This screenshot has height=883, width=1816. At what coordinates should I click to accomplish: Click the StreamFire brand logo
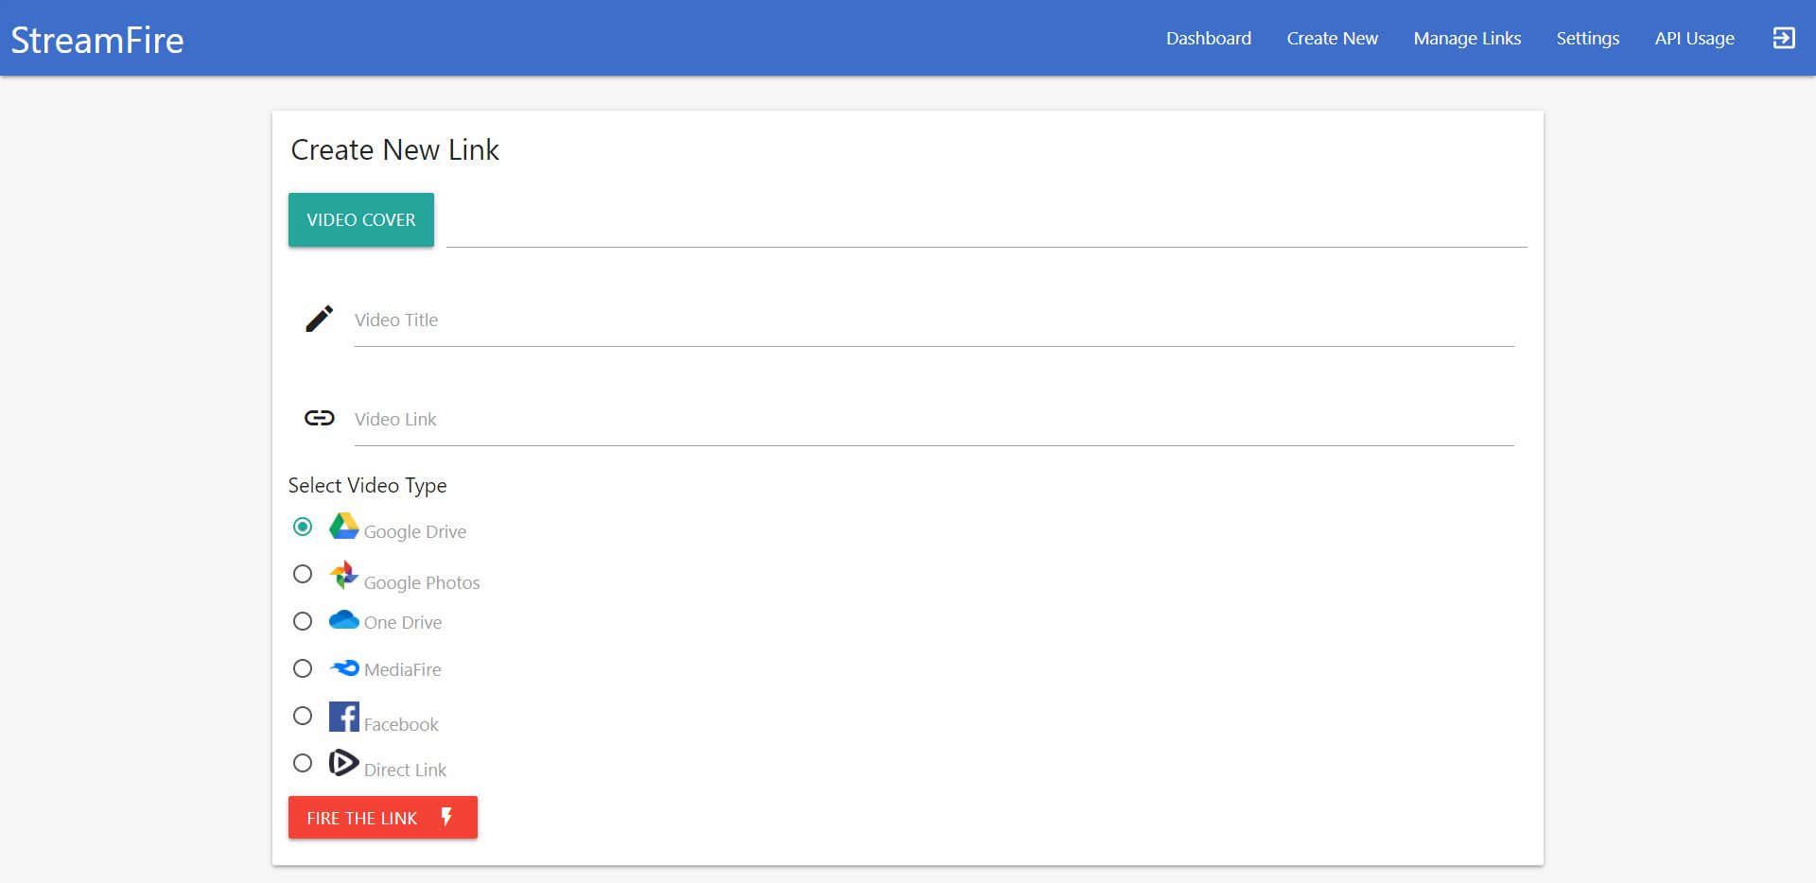(97, 40)
